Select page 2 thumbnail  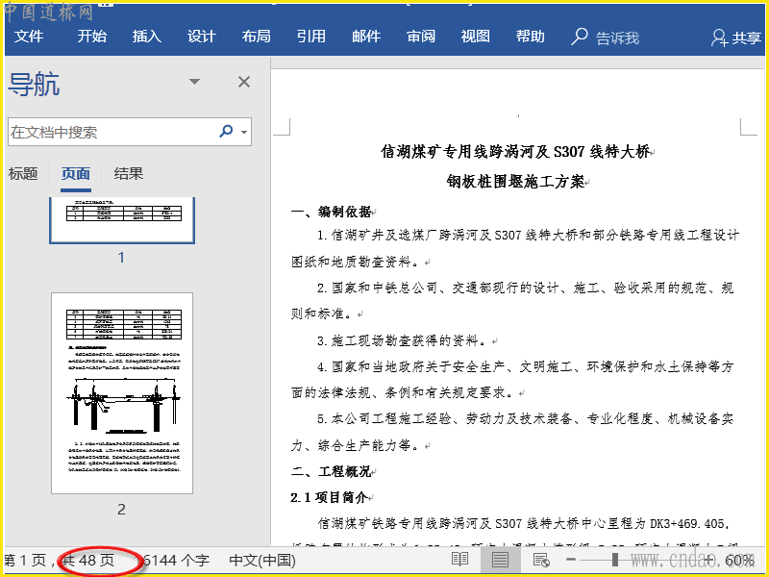pos(122,393)
